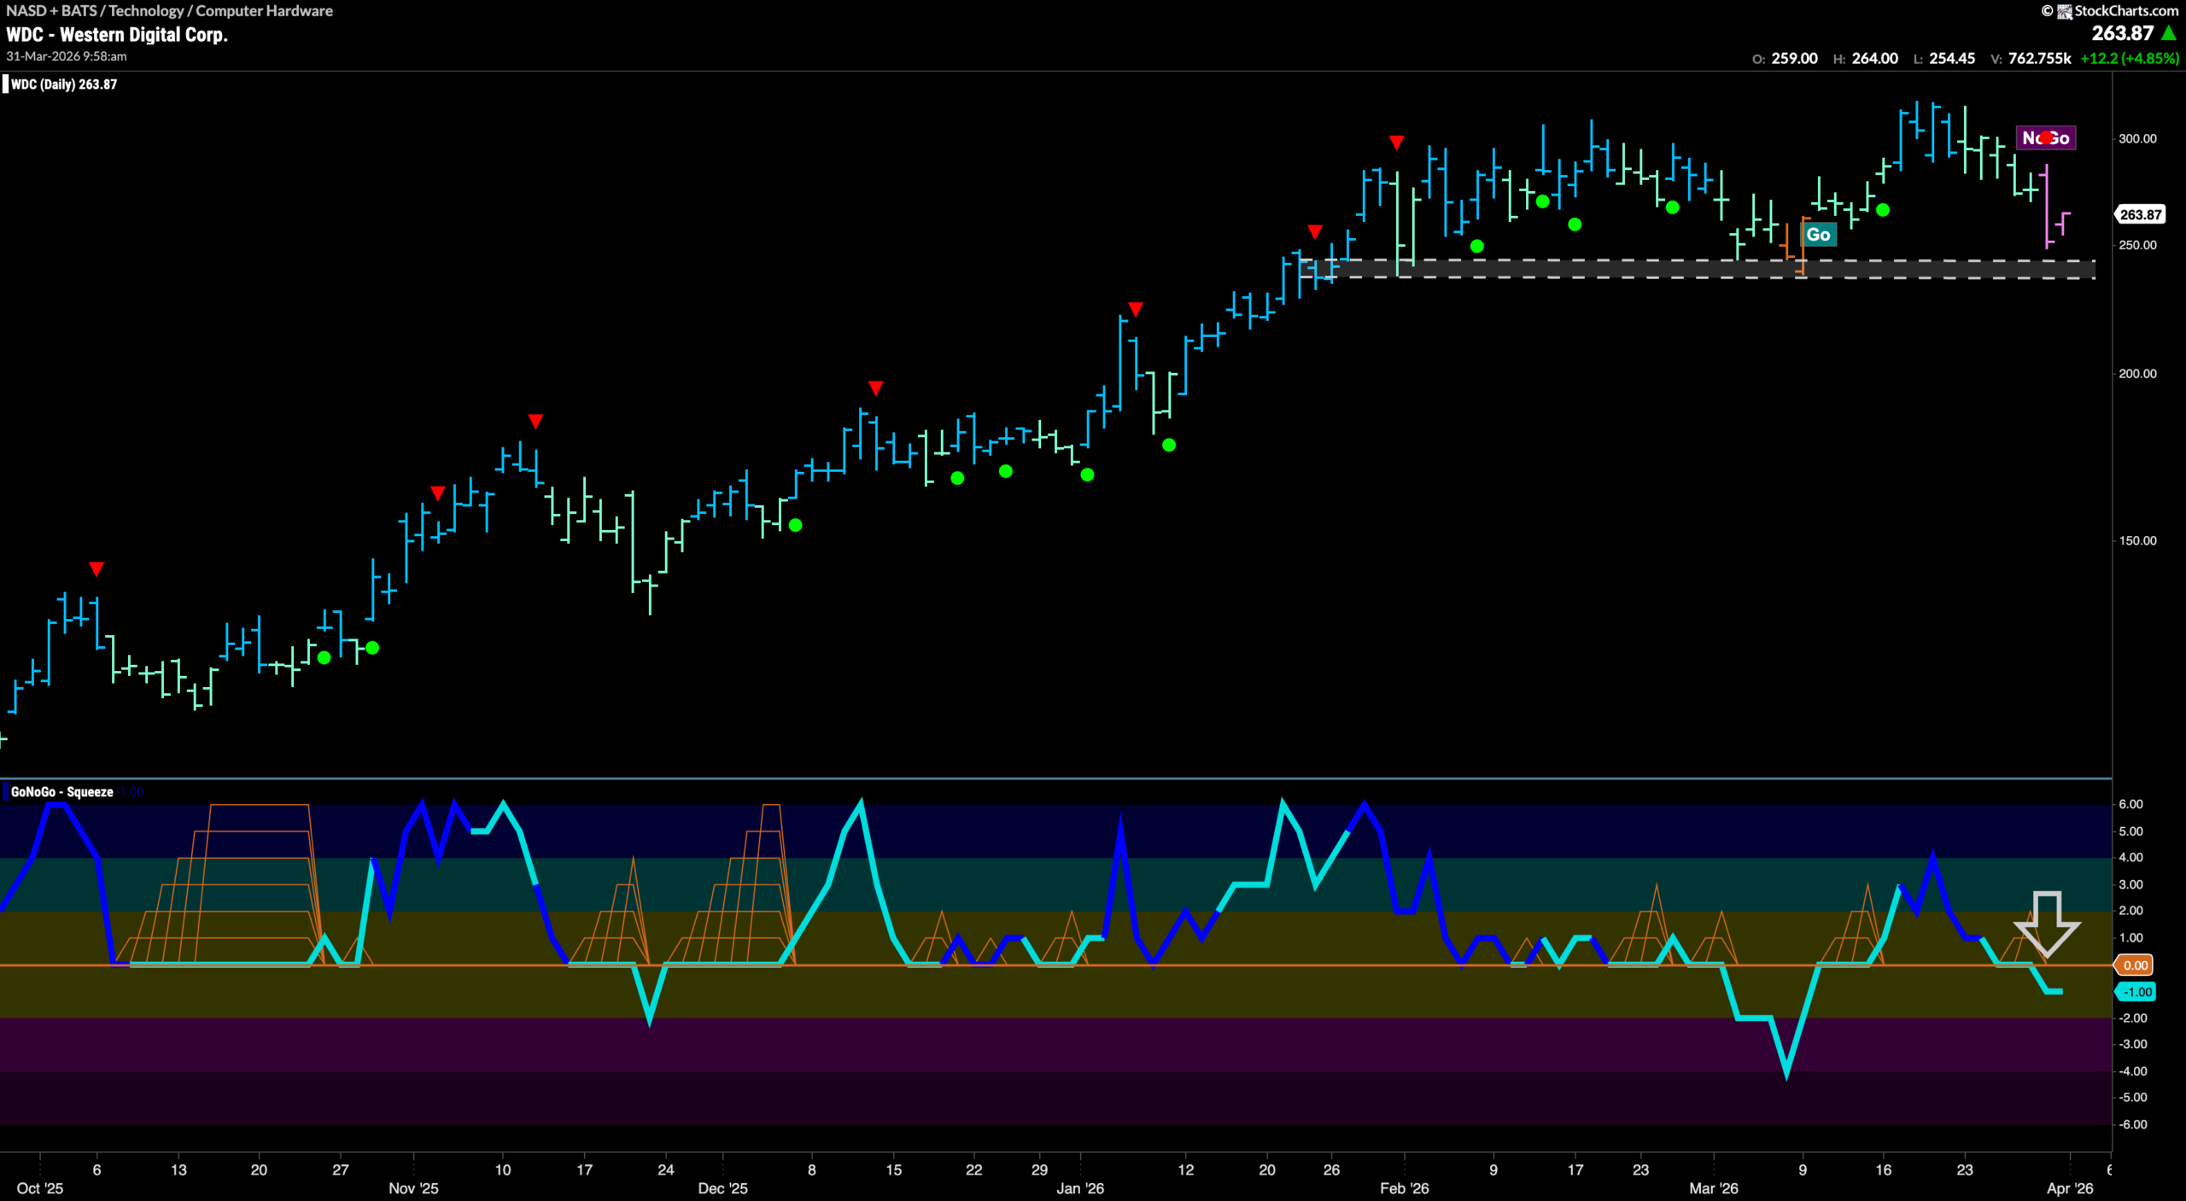The height and width of the screenshot is (1201, 2186).
Task: Click the green dot near Oct 27 on the price chart
Action: tap(324, 657)
